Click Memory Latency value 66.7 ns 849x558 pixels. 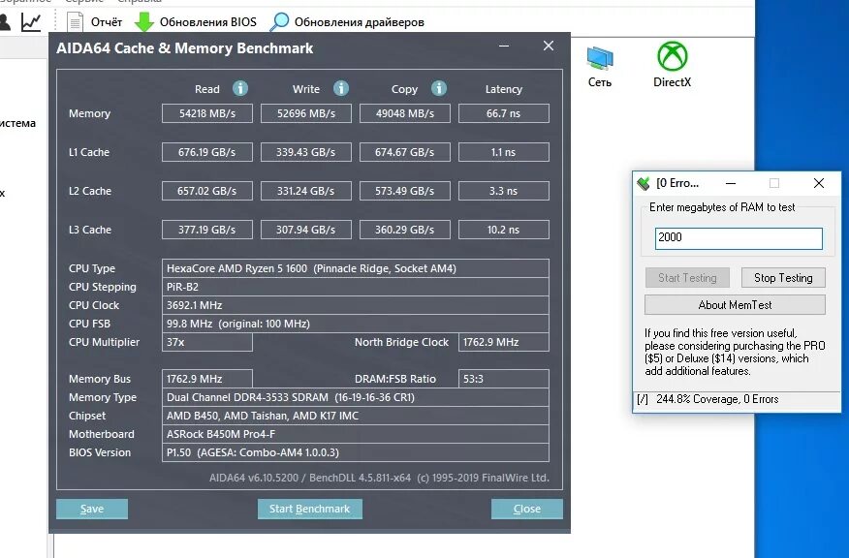pyautogui.click(x=504, y=113)
